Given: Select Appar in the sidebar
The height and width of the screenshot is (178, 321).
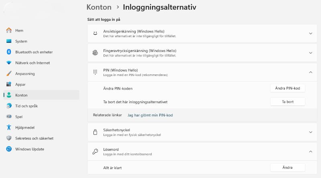Looking at the screenshot, I should coord(41,84).
